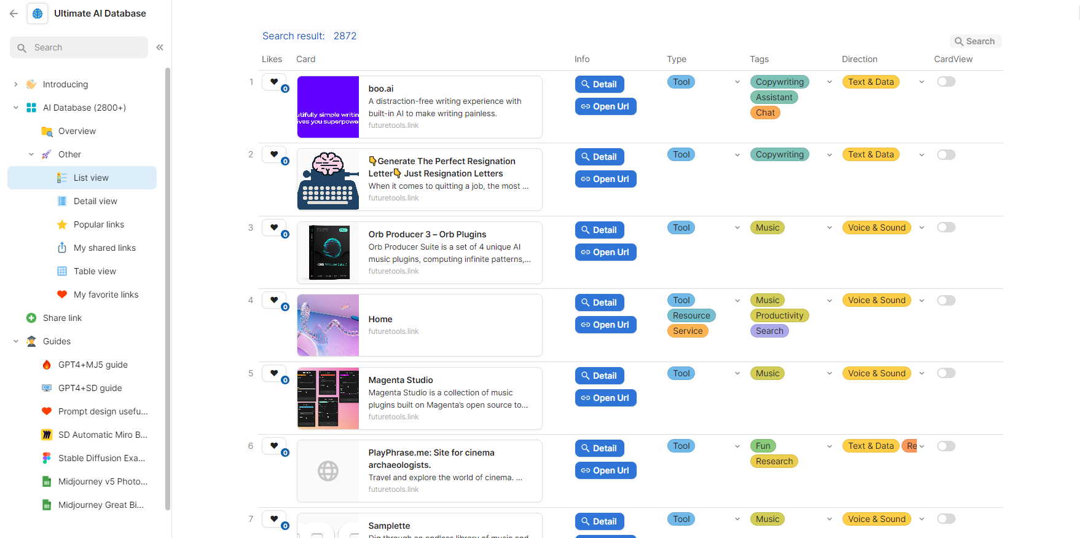Click the sidebar Search field

pyautogui.click(x=79, y=47)
